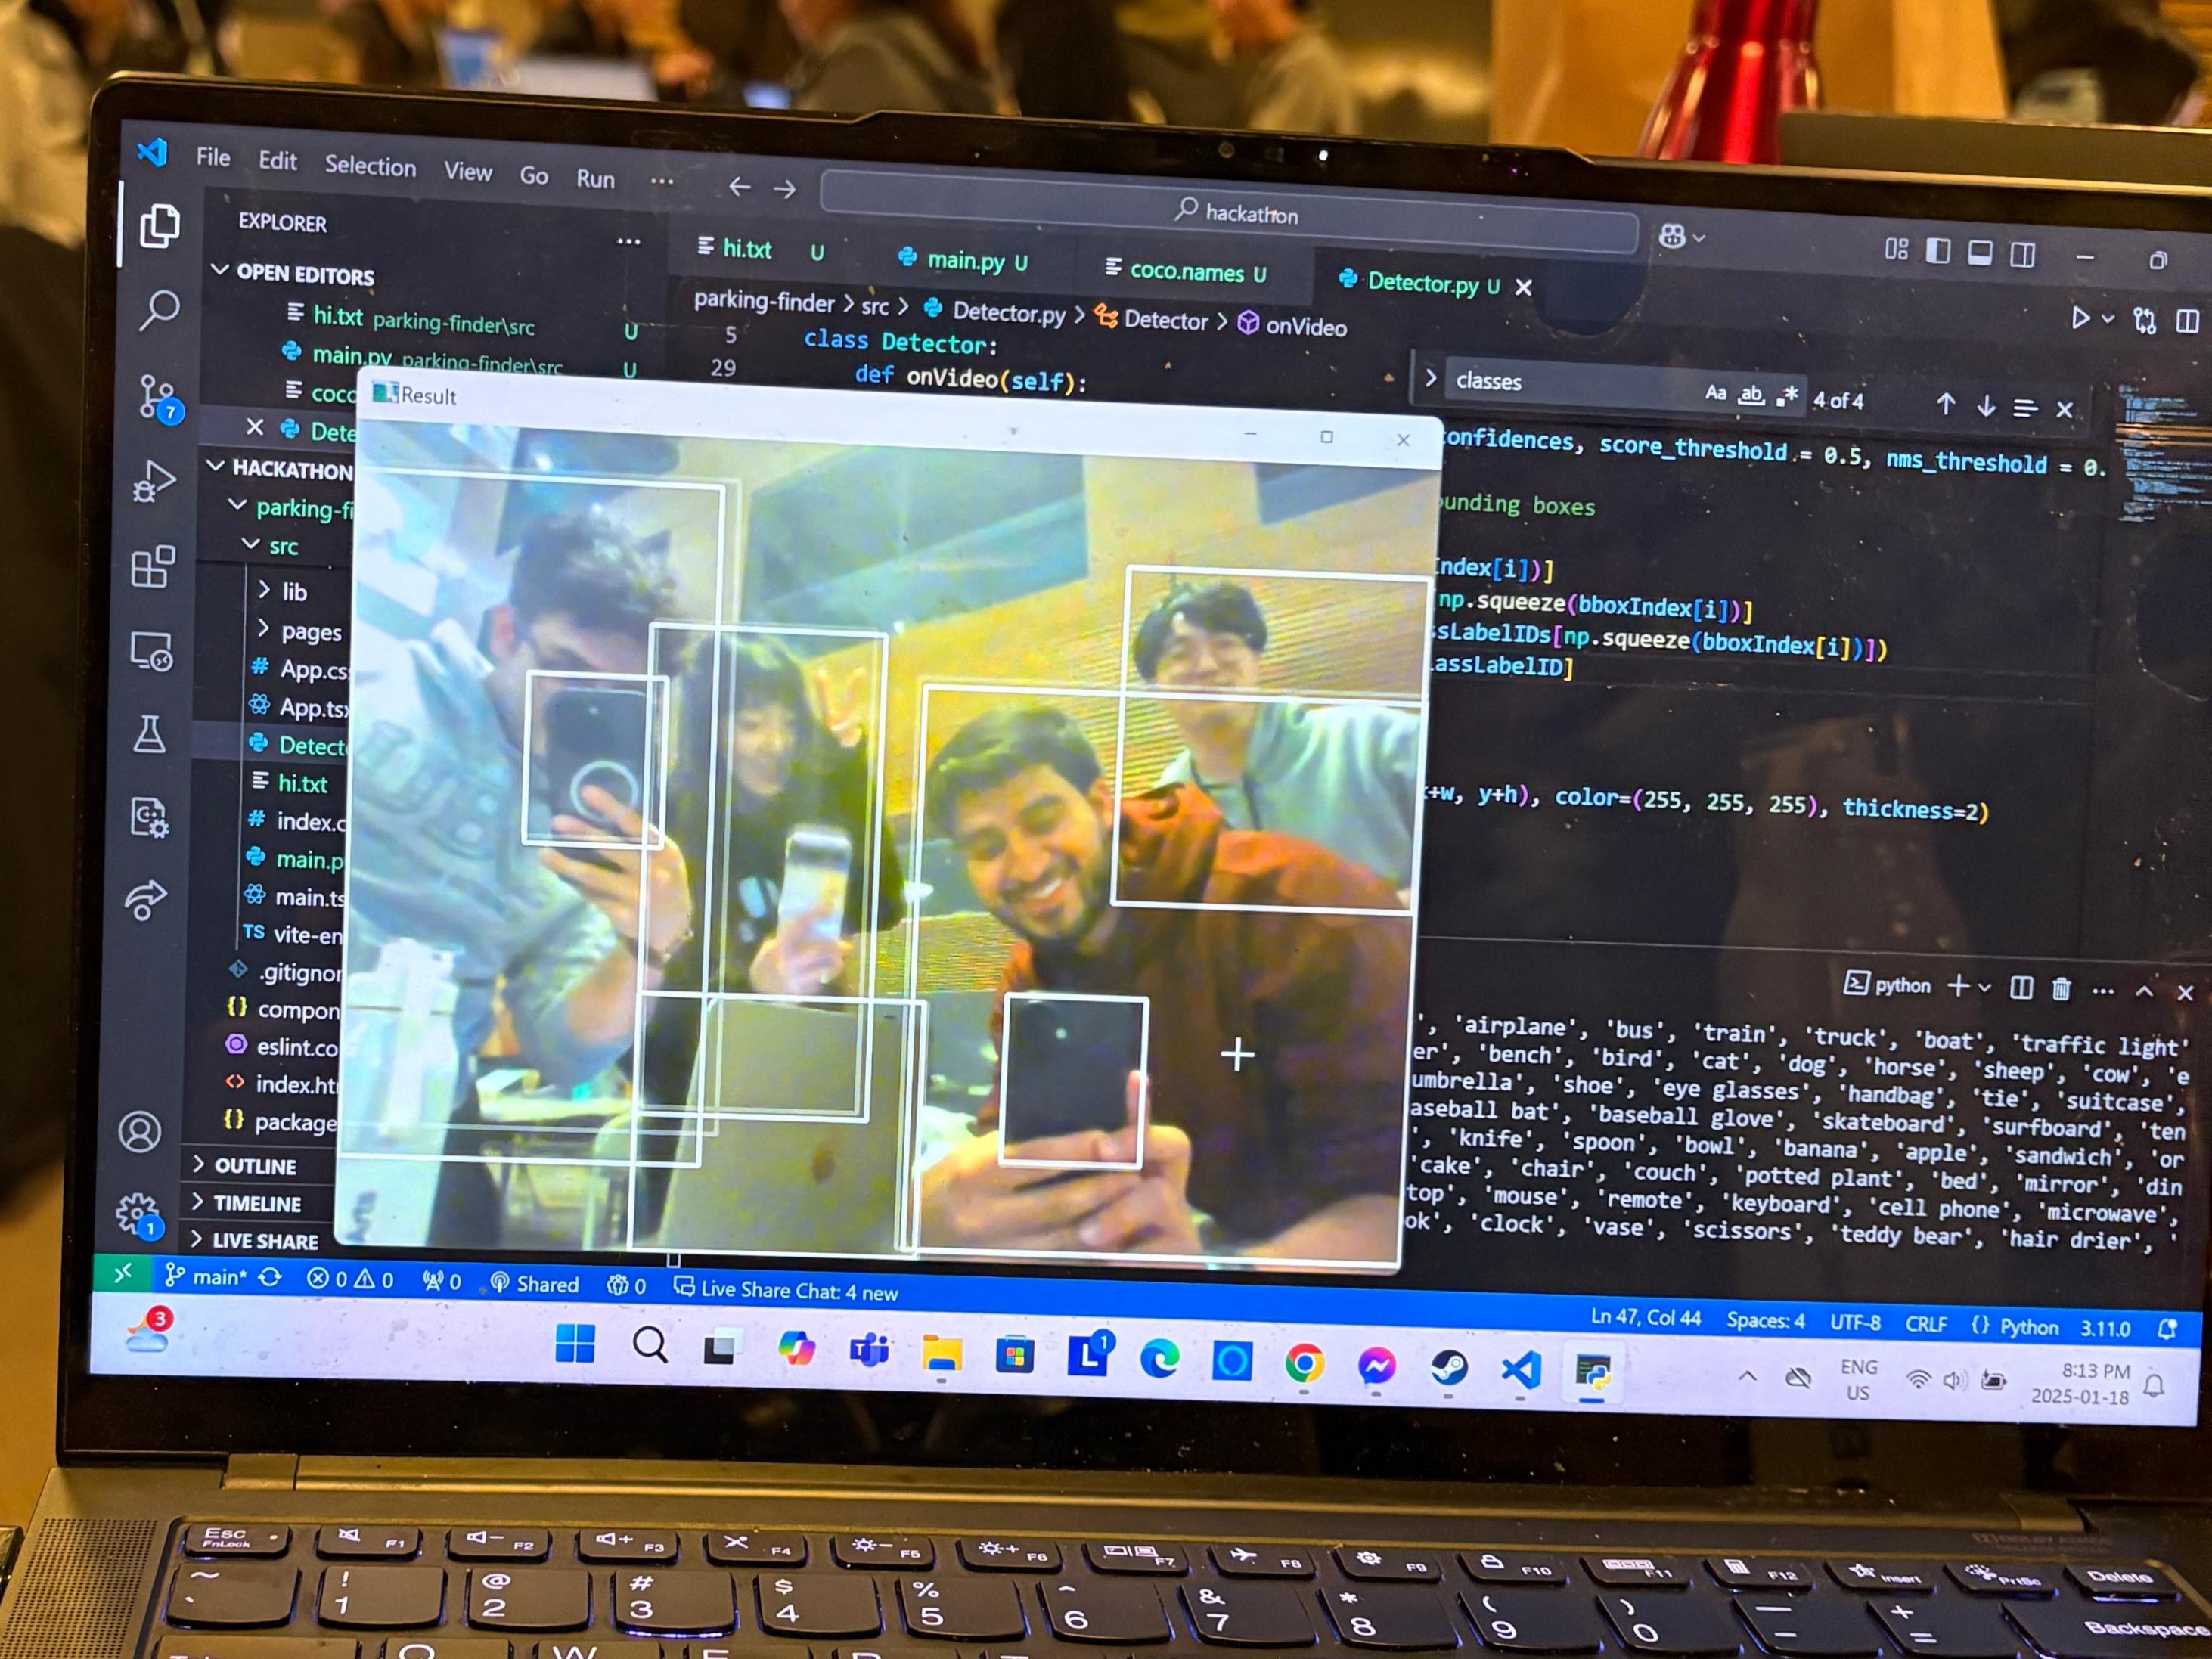Viewport: 2212px width, 1659px height.
Task: Open the Accounts menu icon
Action: [140, 1132]
